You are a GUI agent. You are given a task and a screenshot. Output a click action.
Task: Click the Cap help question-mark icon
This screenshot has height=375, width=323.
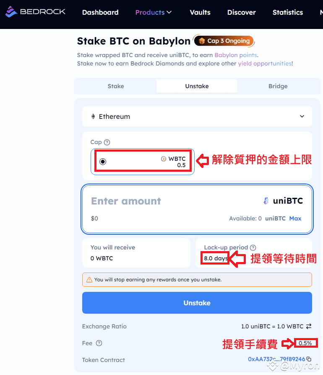point(107,142)
